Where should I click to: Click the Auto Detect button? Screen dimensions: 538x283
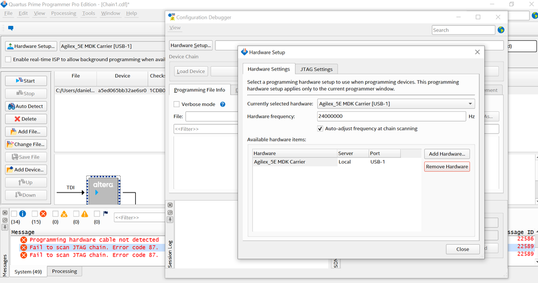[26, 106]
